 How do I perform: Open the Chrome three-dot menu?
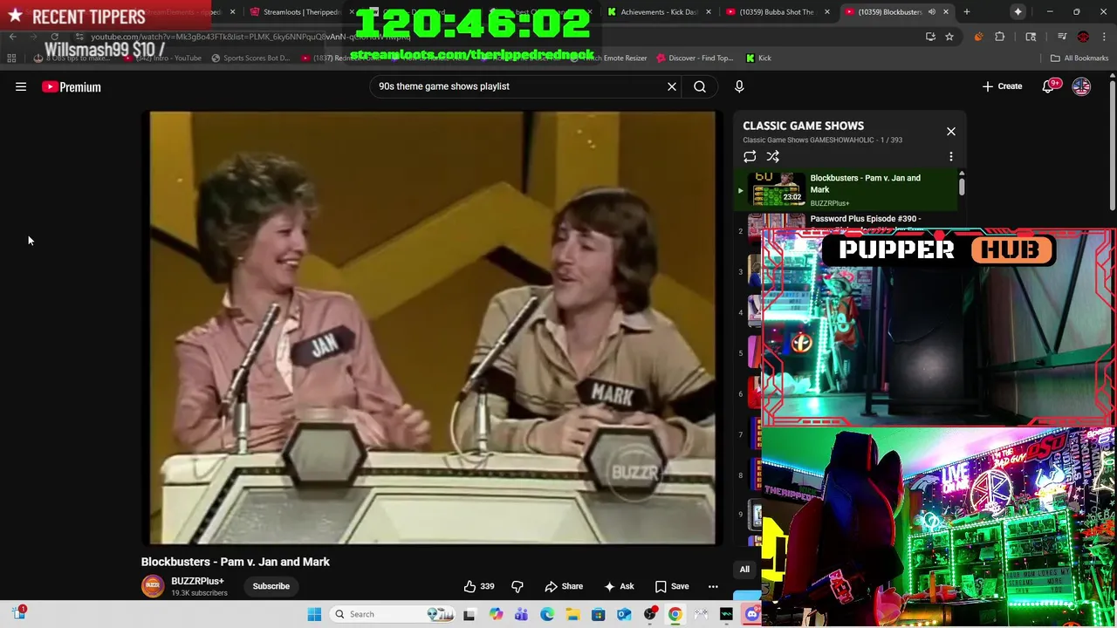point(1104,37)
